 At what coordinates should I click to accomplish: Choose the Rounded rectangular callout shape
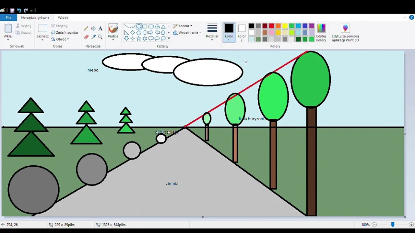(151, 39)
